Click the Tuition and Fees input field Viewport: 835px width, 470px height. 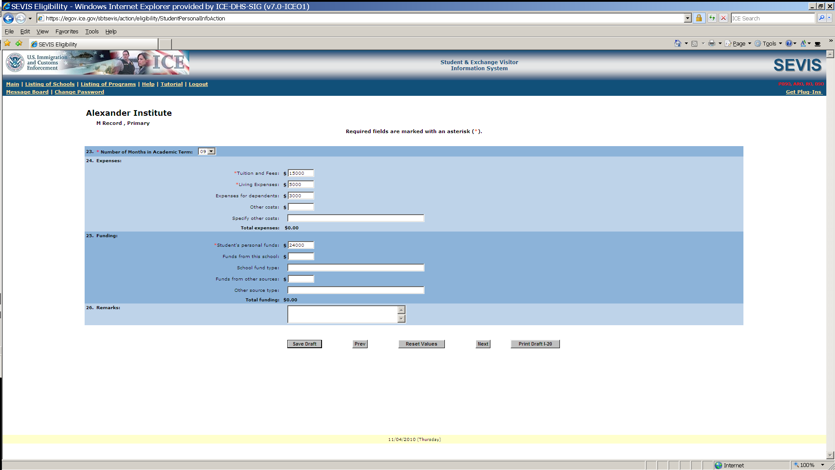click(x=300, y=173)
